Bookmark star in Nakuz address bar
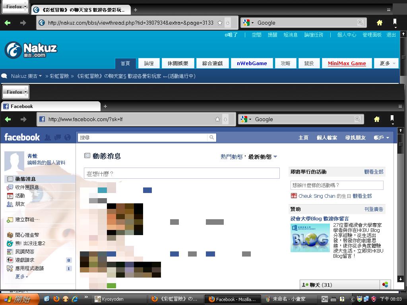Image resolution: width=407 pixels, height=305 pixels. coord(220,23)
